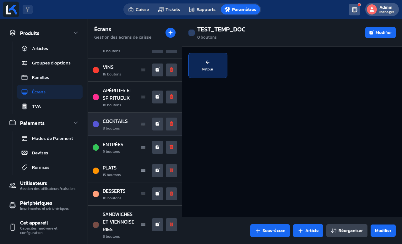Viewport: 402px width, 244px height.
Task: Click the Modifier button in screen header
Action: coord(380,32)
